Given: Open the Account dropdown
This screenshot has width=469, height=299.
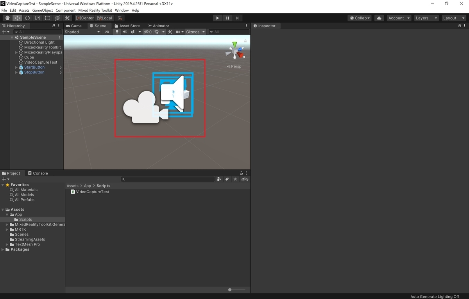Looking at the screenshot, I should point(399,18).
